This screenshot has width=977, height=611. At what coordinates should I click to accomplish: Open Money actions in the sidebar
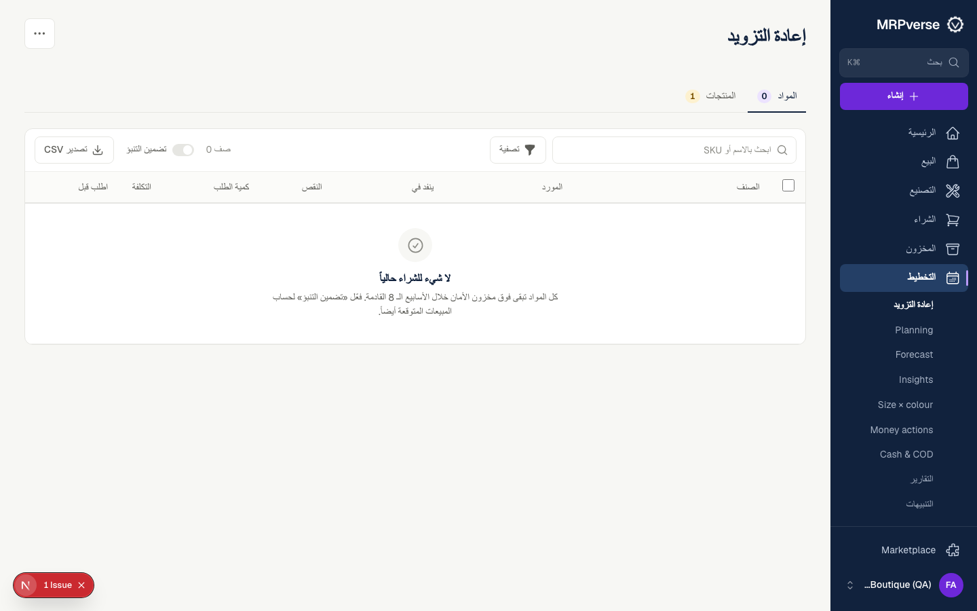(x=902, y=430)
